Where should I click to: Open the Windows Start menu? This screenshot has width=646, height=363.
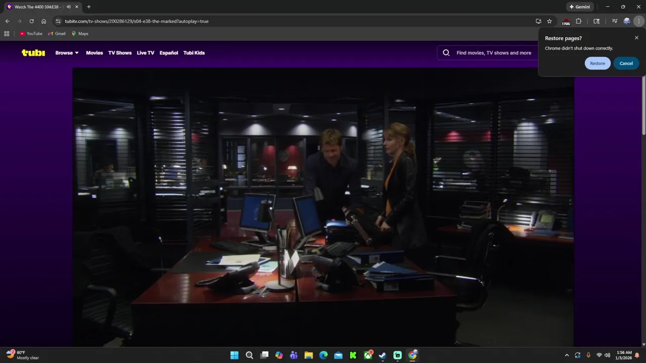click(234, 355)
